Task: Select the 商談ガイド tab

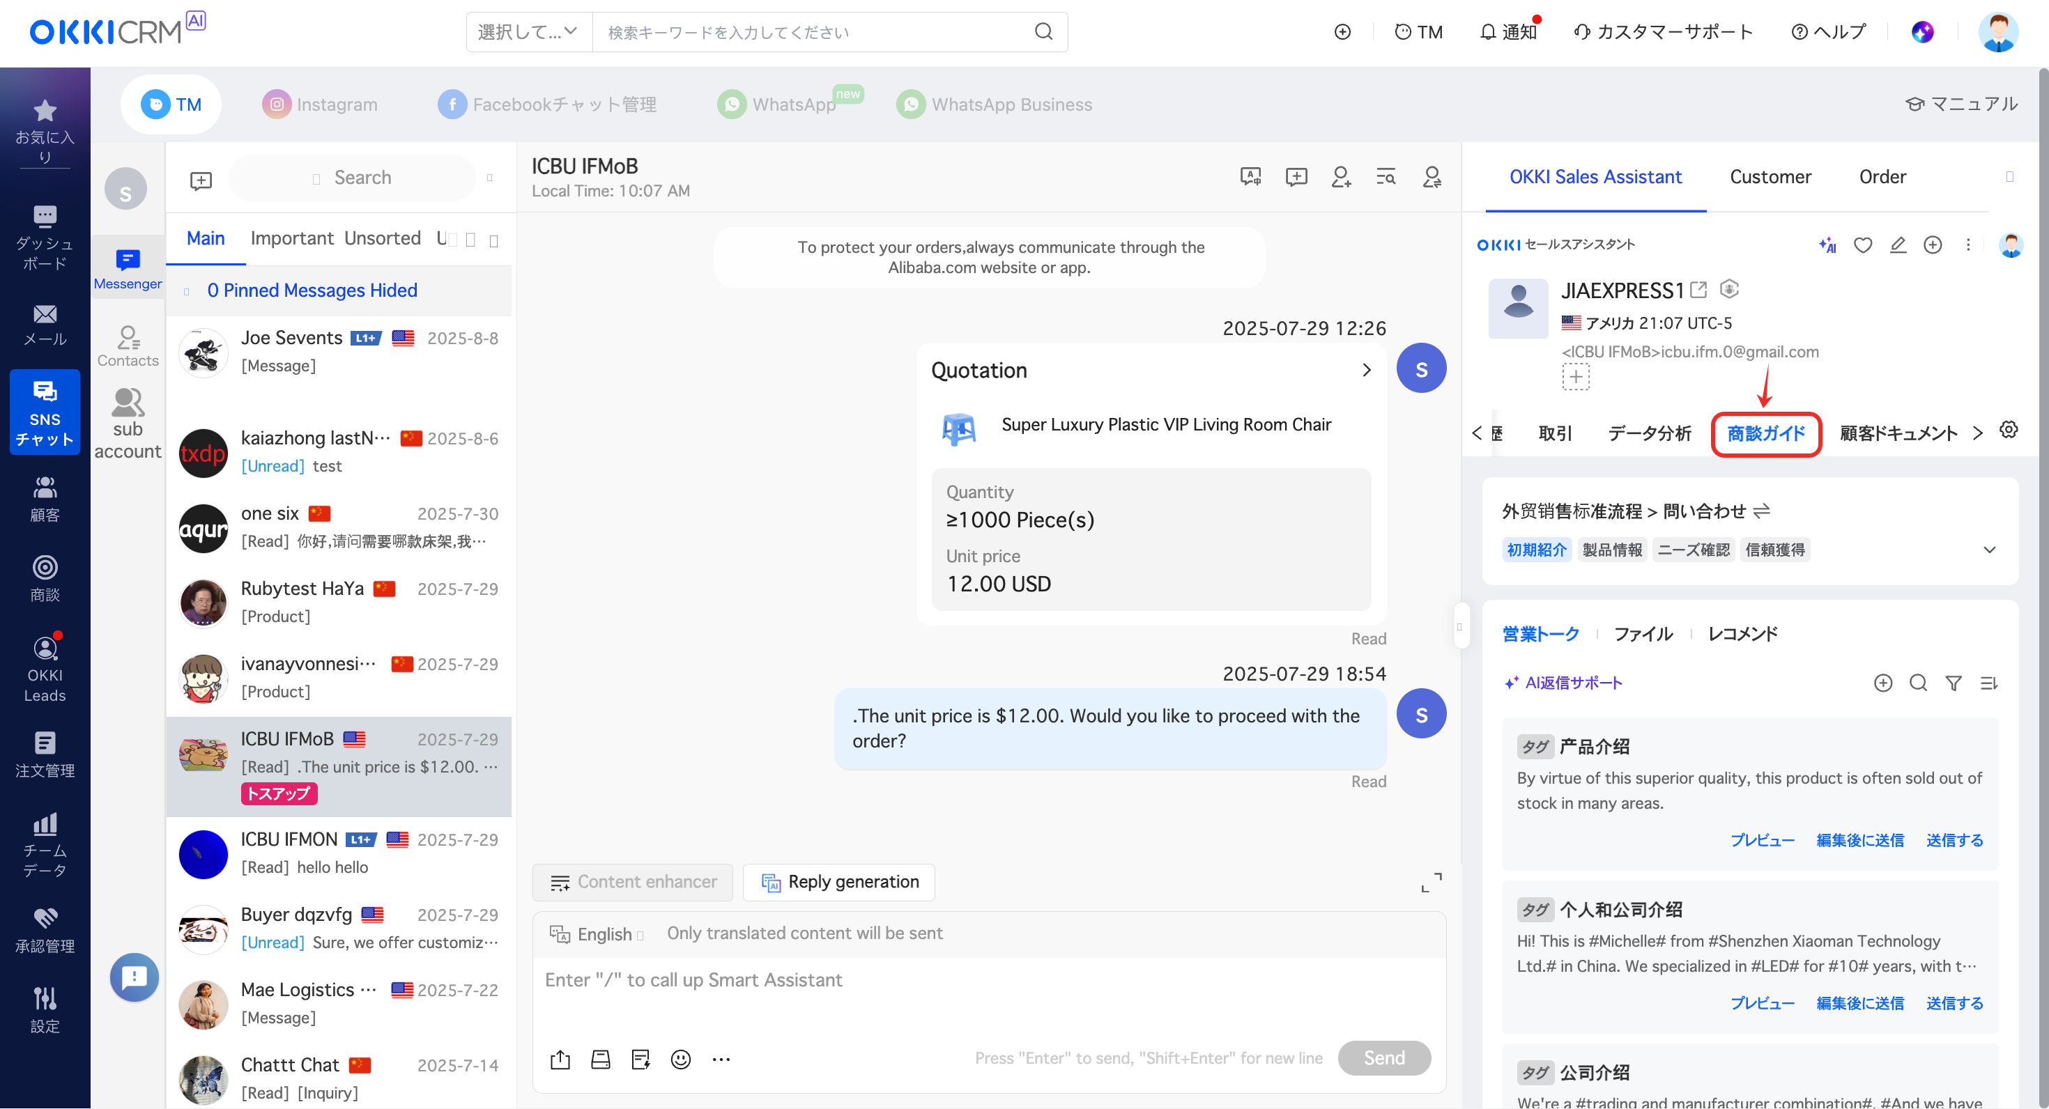Action: pos(1766,434)
